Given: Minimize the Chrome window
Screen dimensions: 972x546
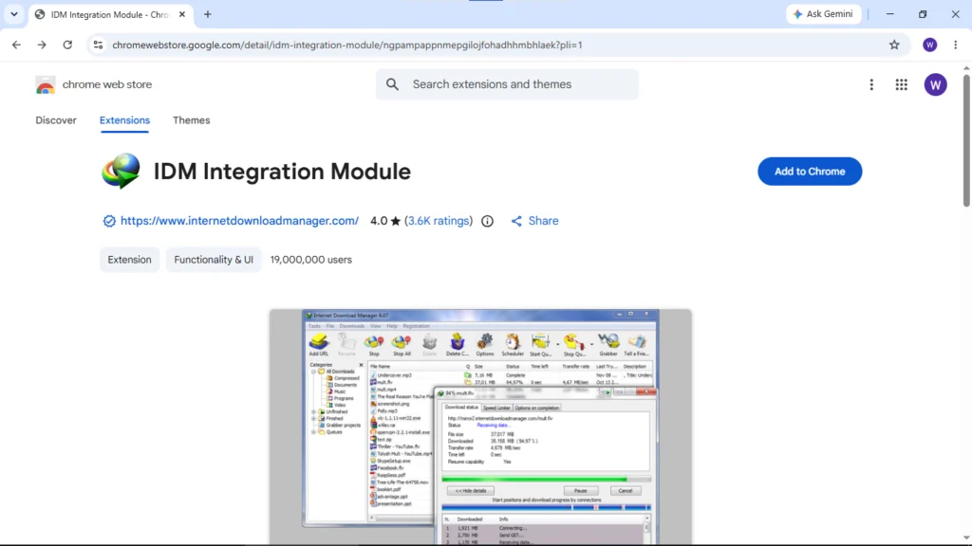Looking at the screenshot, I should [889, 14].
